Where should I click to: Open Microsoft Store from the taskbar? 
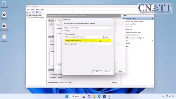[x=104, y=96]
